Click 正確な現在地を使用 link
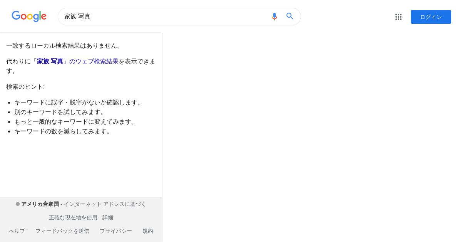 [x=73, y=217]
